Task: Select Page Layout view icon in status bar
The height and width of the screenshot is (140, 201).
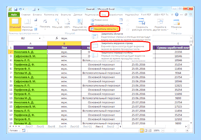Action: coord(146,131)
